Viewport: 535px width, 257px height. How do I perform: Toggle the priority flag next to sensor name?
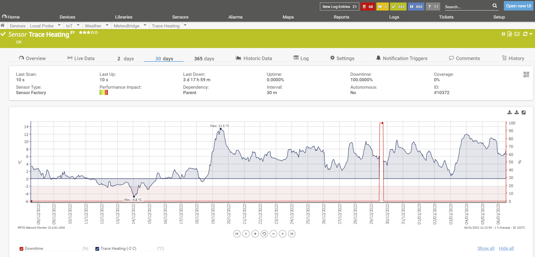(73, 33)
